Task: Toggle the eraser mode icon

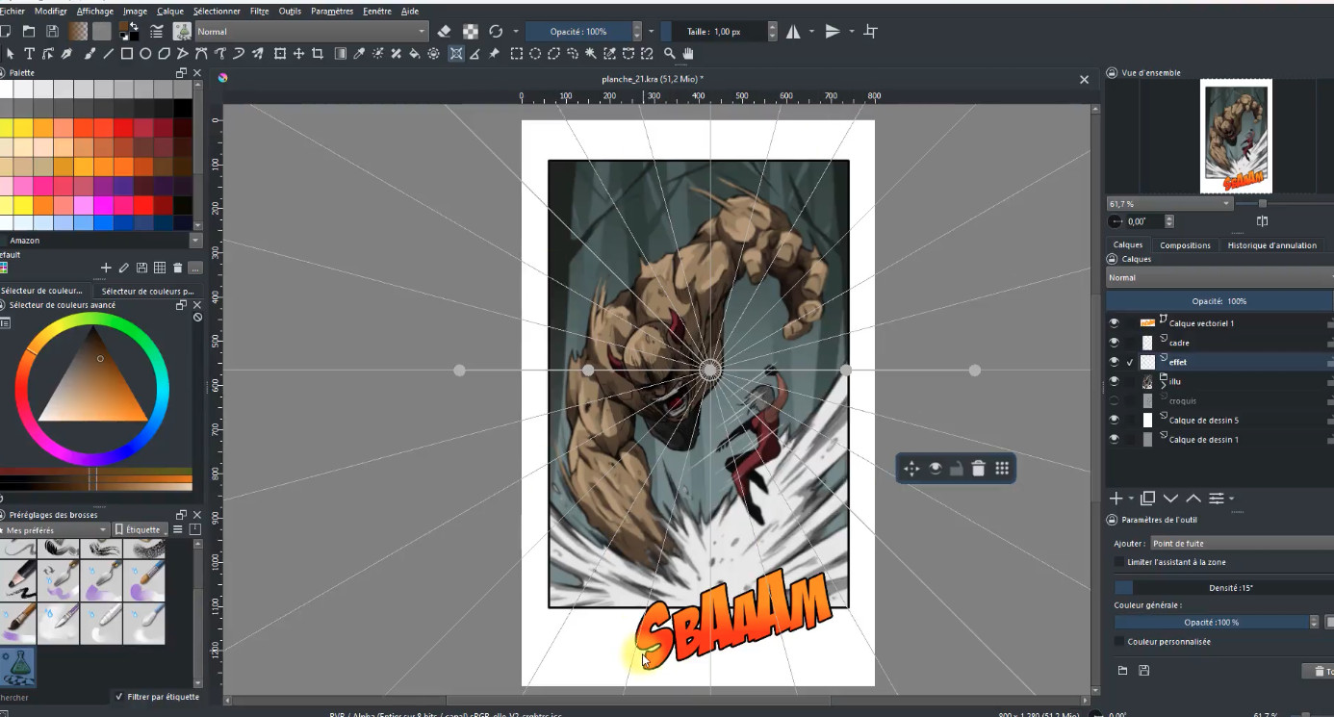Action: pyautogui.click(x=444, y=32)
